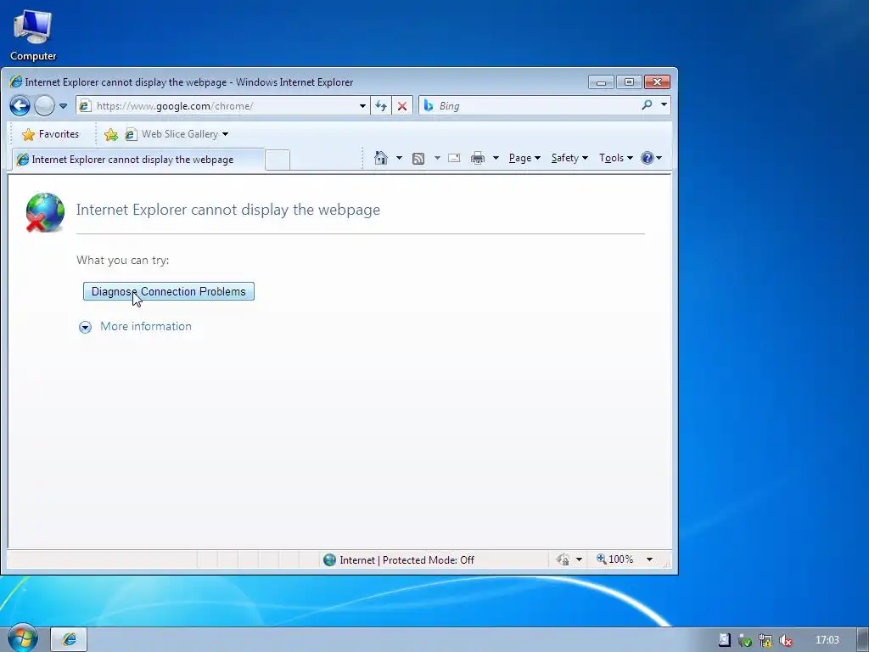The width and height of the screenshot is (869, 652).
Task: Select the 'Internet Explorer cannot display the webpage' tab
Action: [137, 160]
